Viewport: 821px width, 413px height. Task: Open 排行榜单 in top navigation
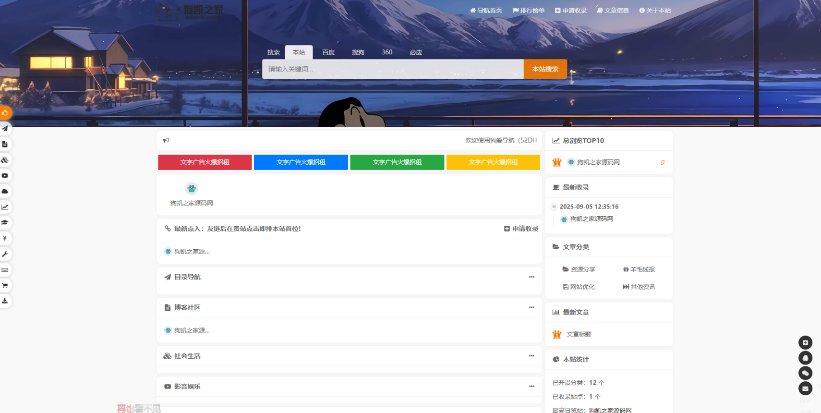(529, 11)
